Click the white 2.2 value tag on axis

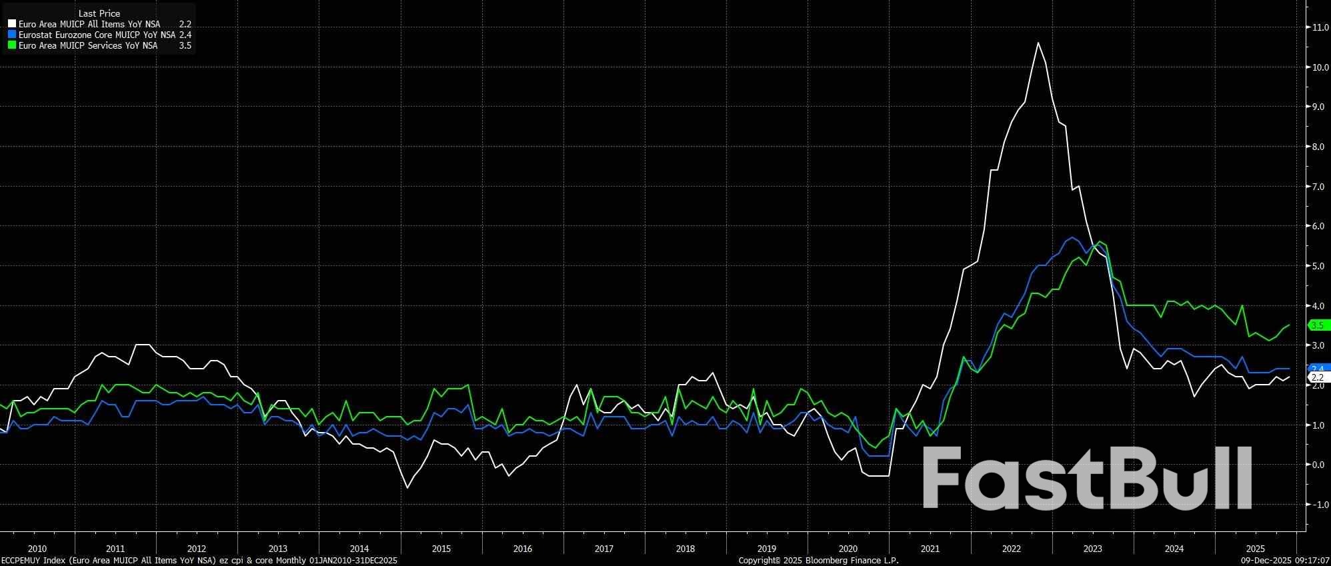tap(1318, 377)
